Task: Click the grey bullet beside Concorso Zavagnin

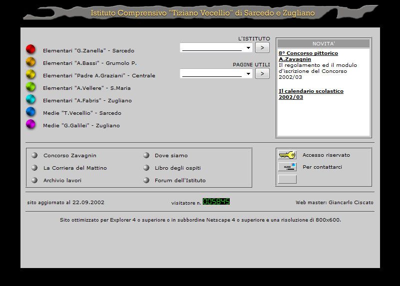Action: coord(34,155)
